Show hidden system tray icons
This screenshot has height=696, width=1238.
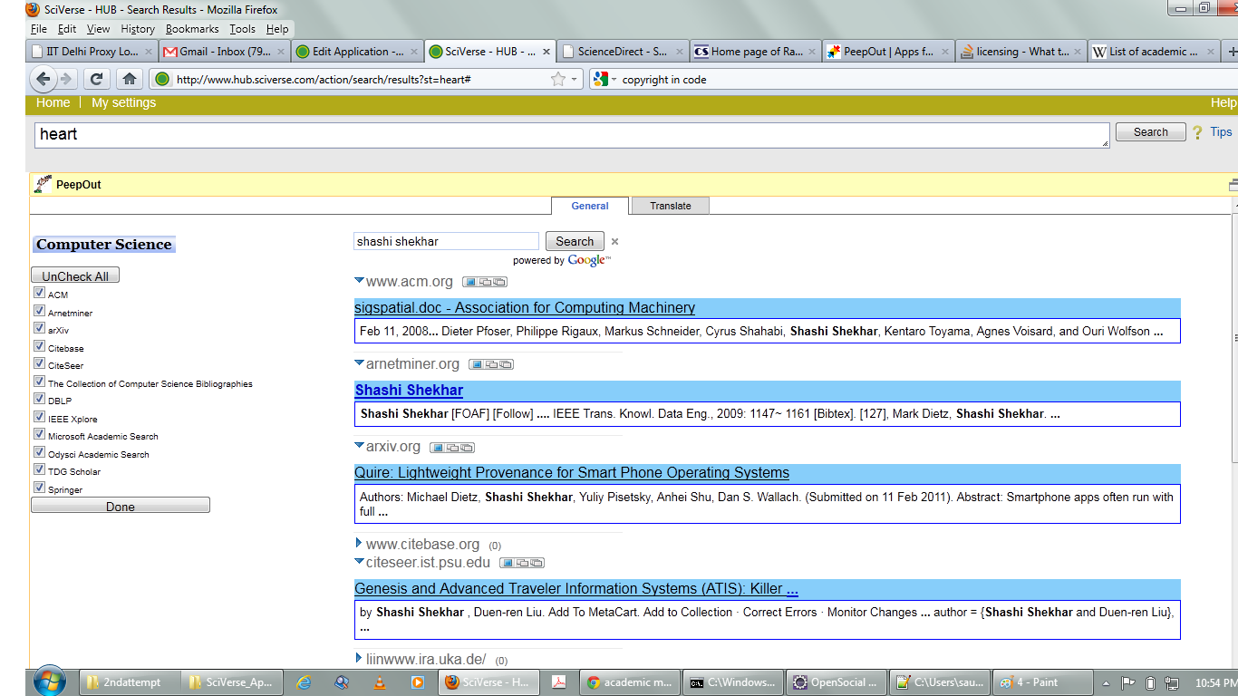[x=1106, y=682]
